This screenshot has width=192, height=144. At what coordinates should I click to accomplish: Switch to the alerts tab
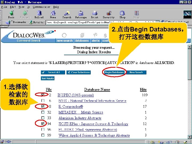coord(96,41)
